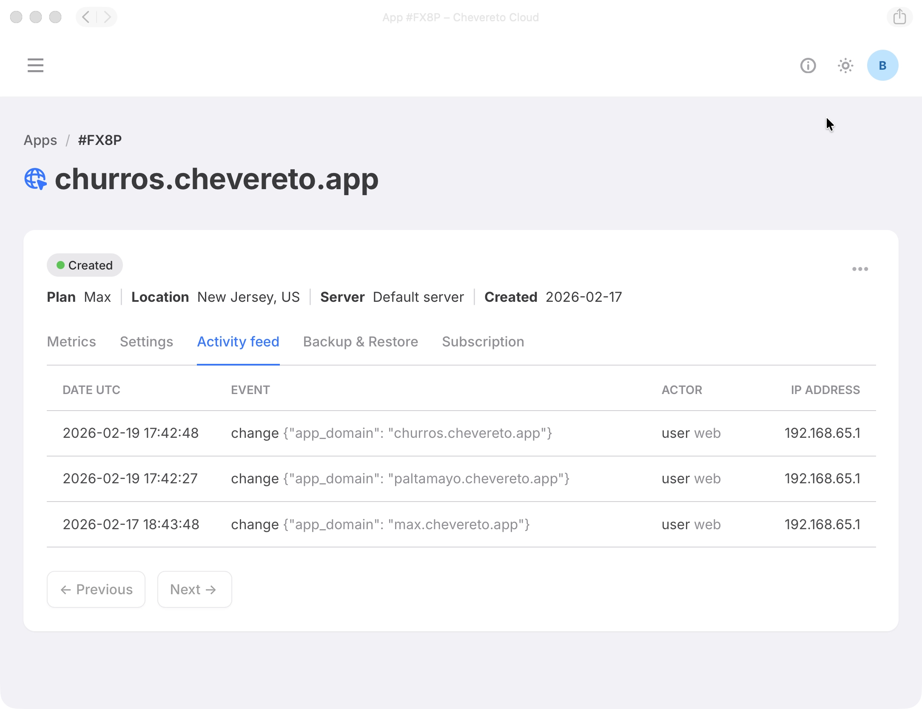This screenshot has width=922, height=709.
Task: Open the hamburger navigation menu
Action: pyautogui.click(x=35, y=65)
